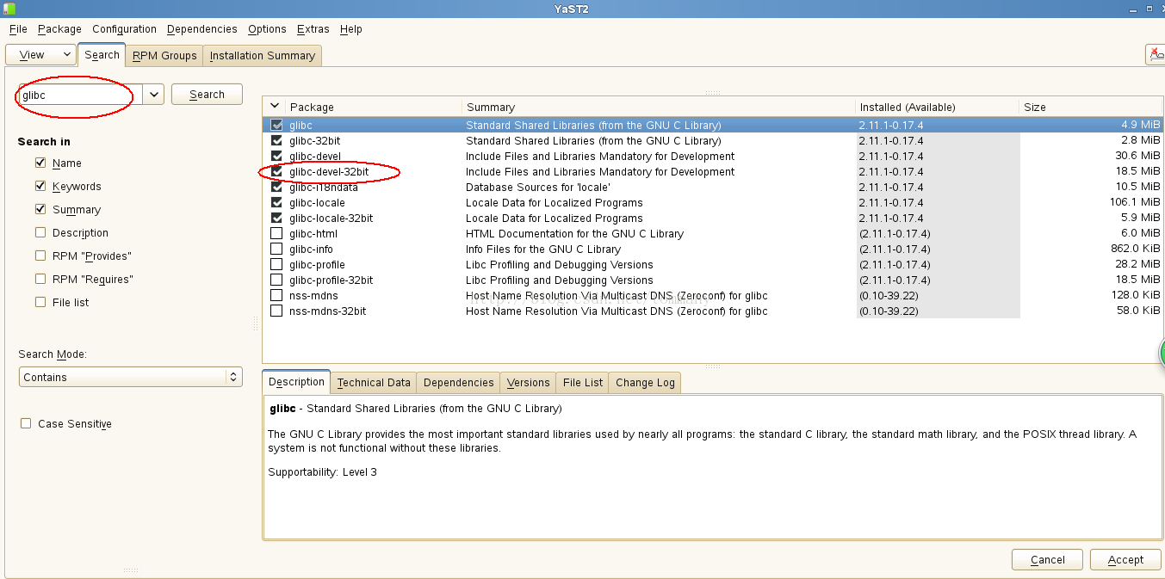
Task: Click 'Info Files for the GNU C Library' summary
Action: [x=543, y=249]
